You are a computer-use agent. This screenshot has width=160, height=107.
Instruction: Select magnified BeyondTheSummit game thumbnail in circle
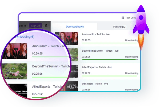tap(14, 71)
